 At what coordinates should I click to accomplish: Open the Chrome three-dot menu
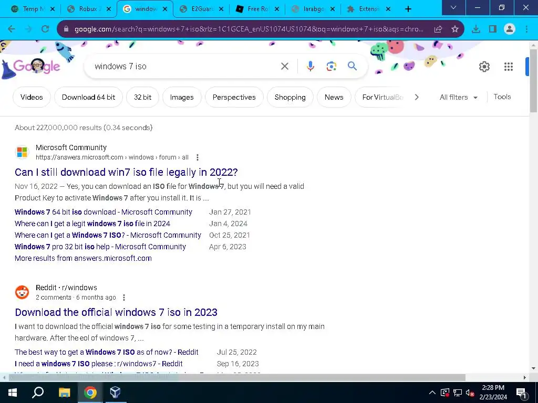(526, 29)
